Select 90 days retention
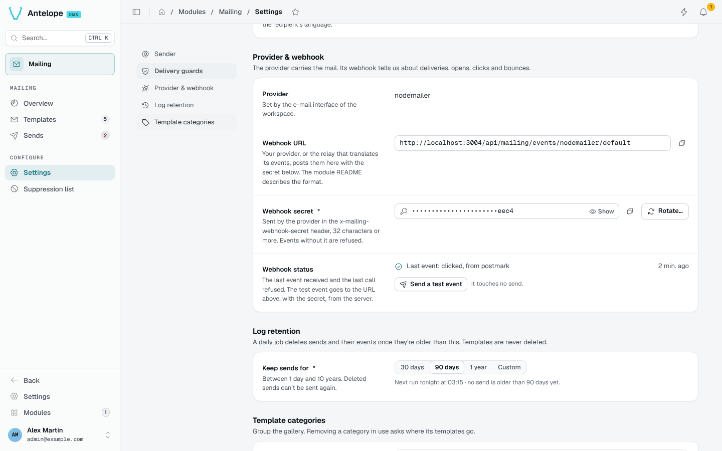The height and width of the screenshot is (451, 722). (447, 367)
